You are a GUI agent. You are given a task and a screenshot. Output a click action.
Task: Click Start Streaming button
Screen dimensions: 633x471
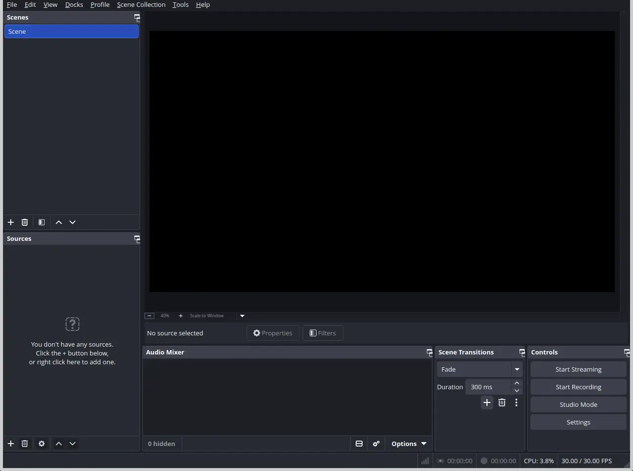click(x=579, y=369)
